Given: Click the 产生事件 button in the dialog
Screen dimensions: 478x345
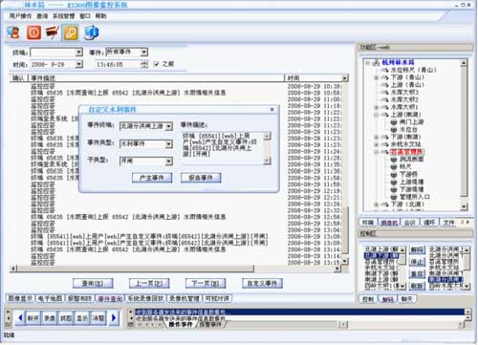Looking at the screenshot, I should coord(152,178).
